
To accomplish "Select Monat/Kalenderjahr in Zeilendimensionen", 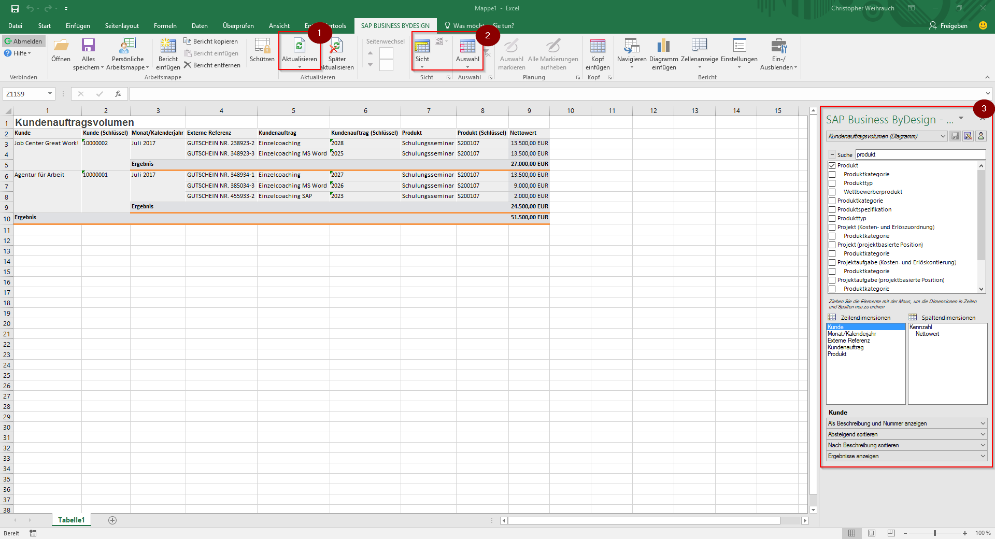I will click(x=851, y=334).
